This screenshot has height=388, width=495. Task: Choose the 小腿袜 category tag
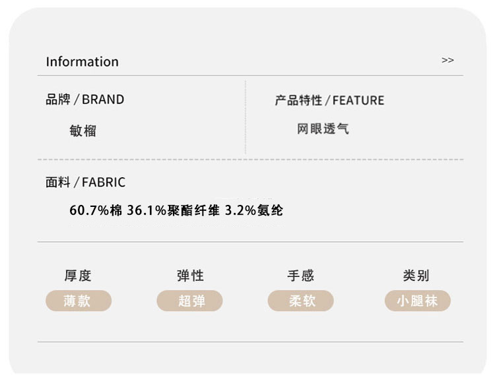pos(417,301)
